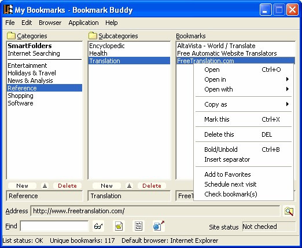Select Translation subcategory row
302x248 pixels.
point(129,61)
